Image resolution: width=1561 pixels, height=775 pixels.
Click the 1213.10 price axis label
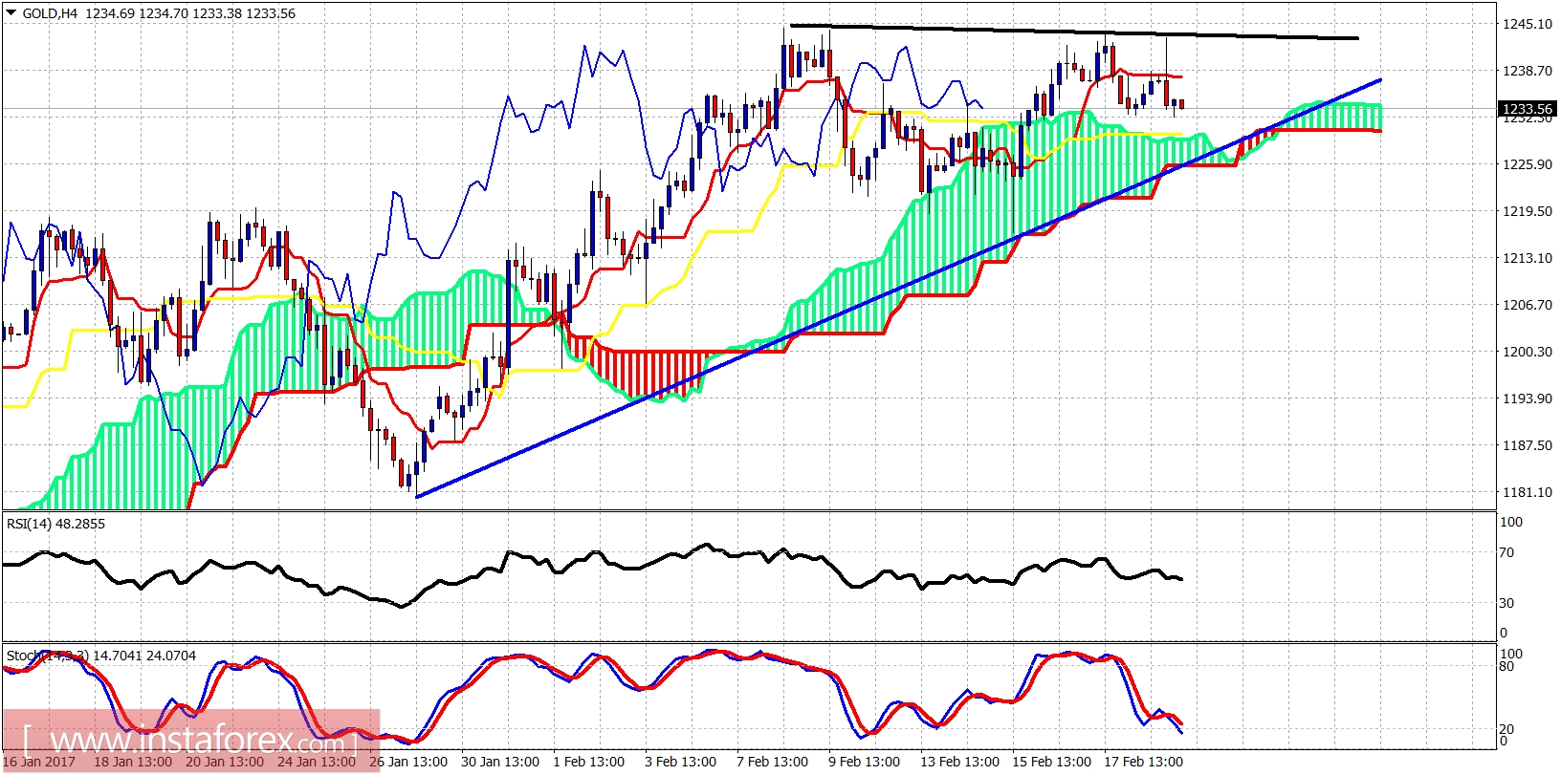(x=1528, y=258)
